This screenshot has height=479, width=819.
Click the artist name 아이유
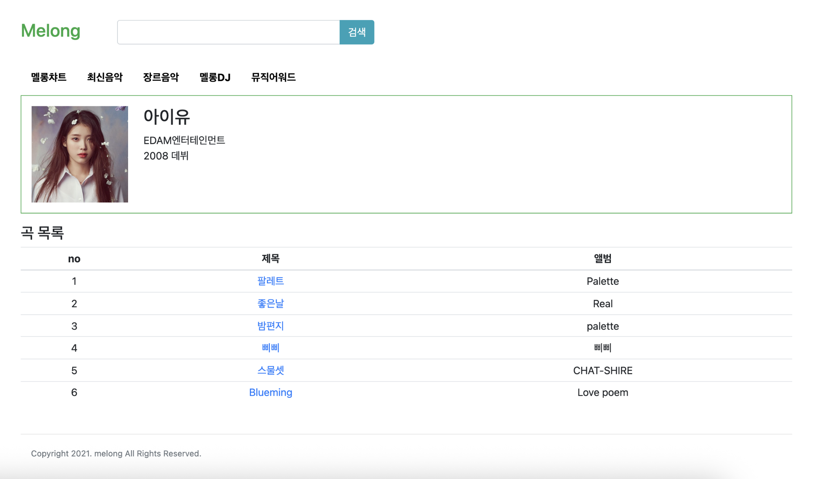point(167,117)
